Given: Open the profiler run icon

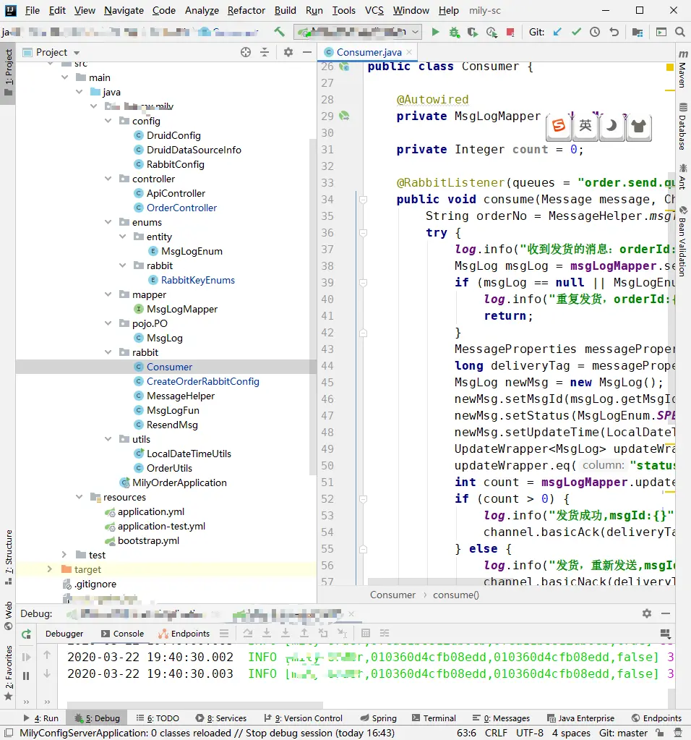Looking at the screenshot, I should (x=492, y=32).
